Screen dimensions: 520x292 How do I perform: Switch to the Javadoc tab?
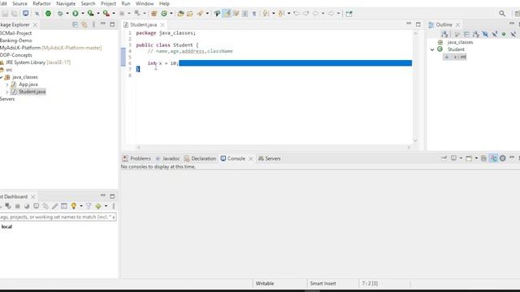click(167, 159)
